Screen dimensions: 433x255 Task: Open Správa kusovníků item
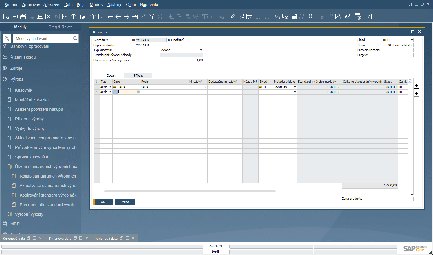pos(32,157)
